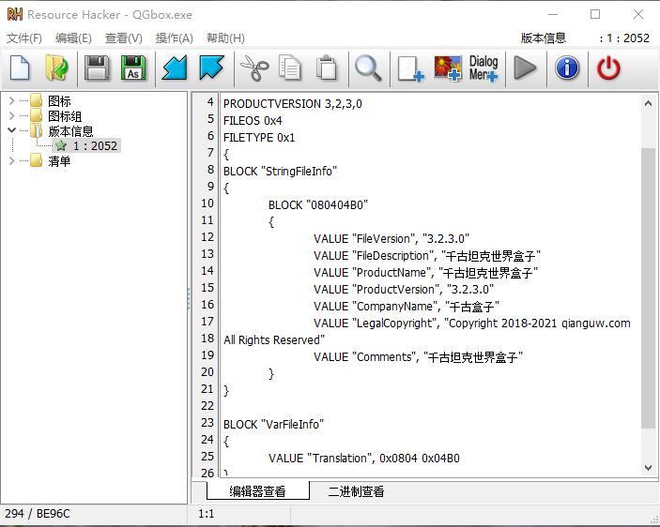
Task: Click the editor scrollbar up arrow
Action: (648, 103)
